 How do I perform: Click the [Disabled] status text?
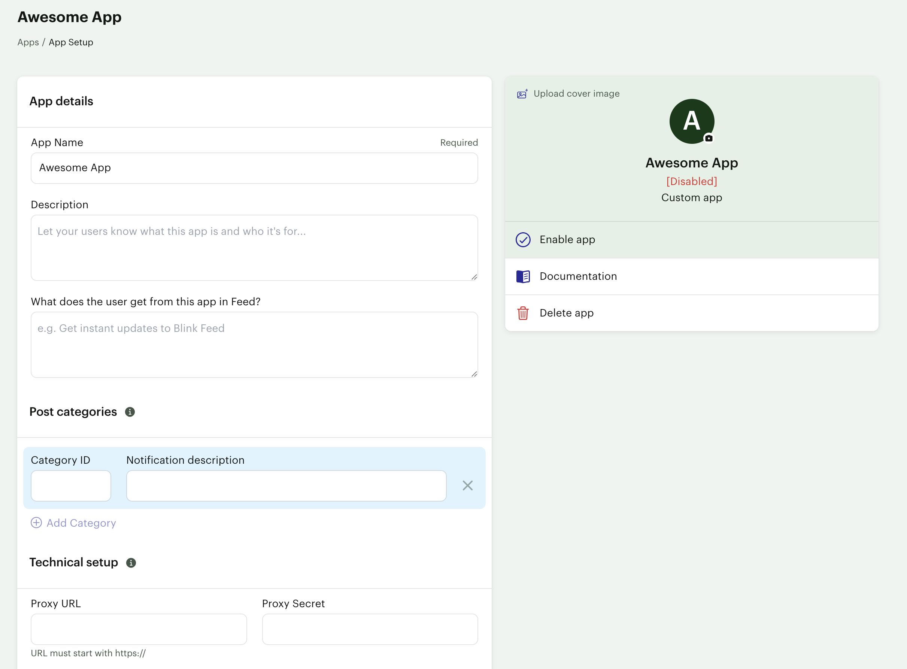(x=692, y=181)
